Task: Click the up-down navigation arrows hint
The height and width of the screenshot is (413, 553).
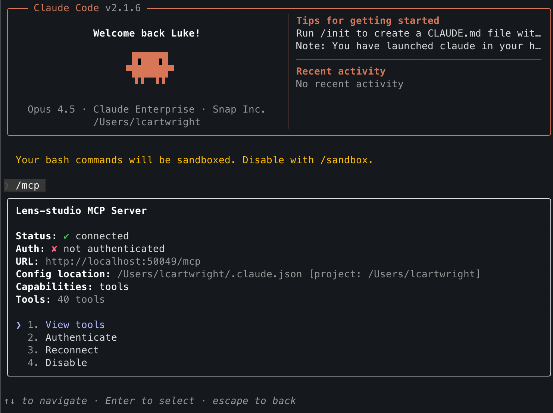Action: [x=10, y=401]
